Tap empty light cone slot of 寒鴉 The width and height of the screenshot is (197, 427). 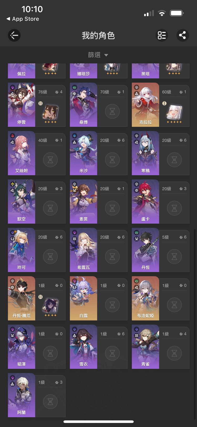click(174, 160)
